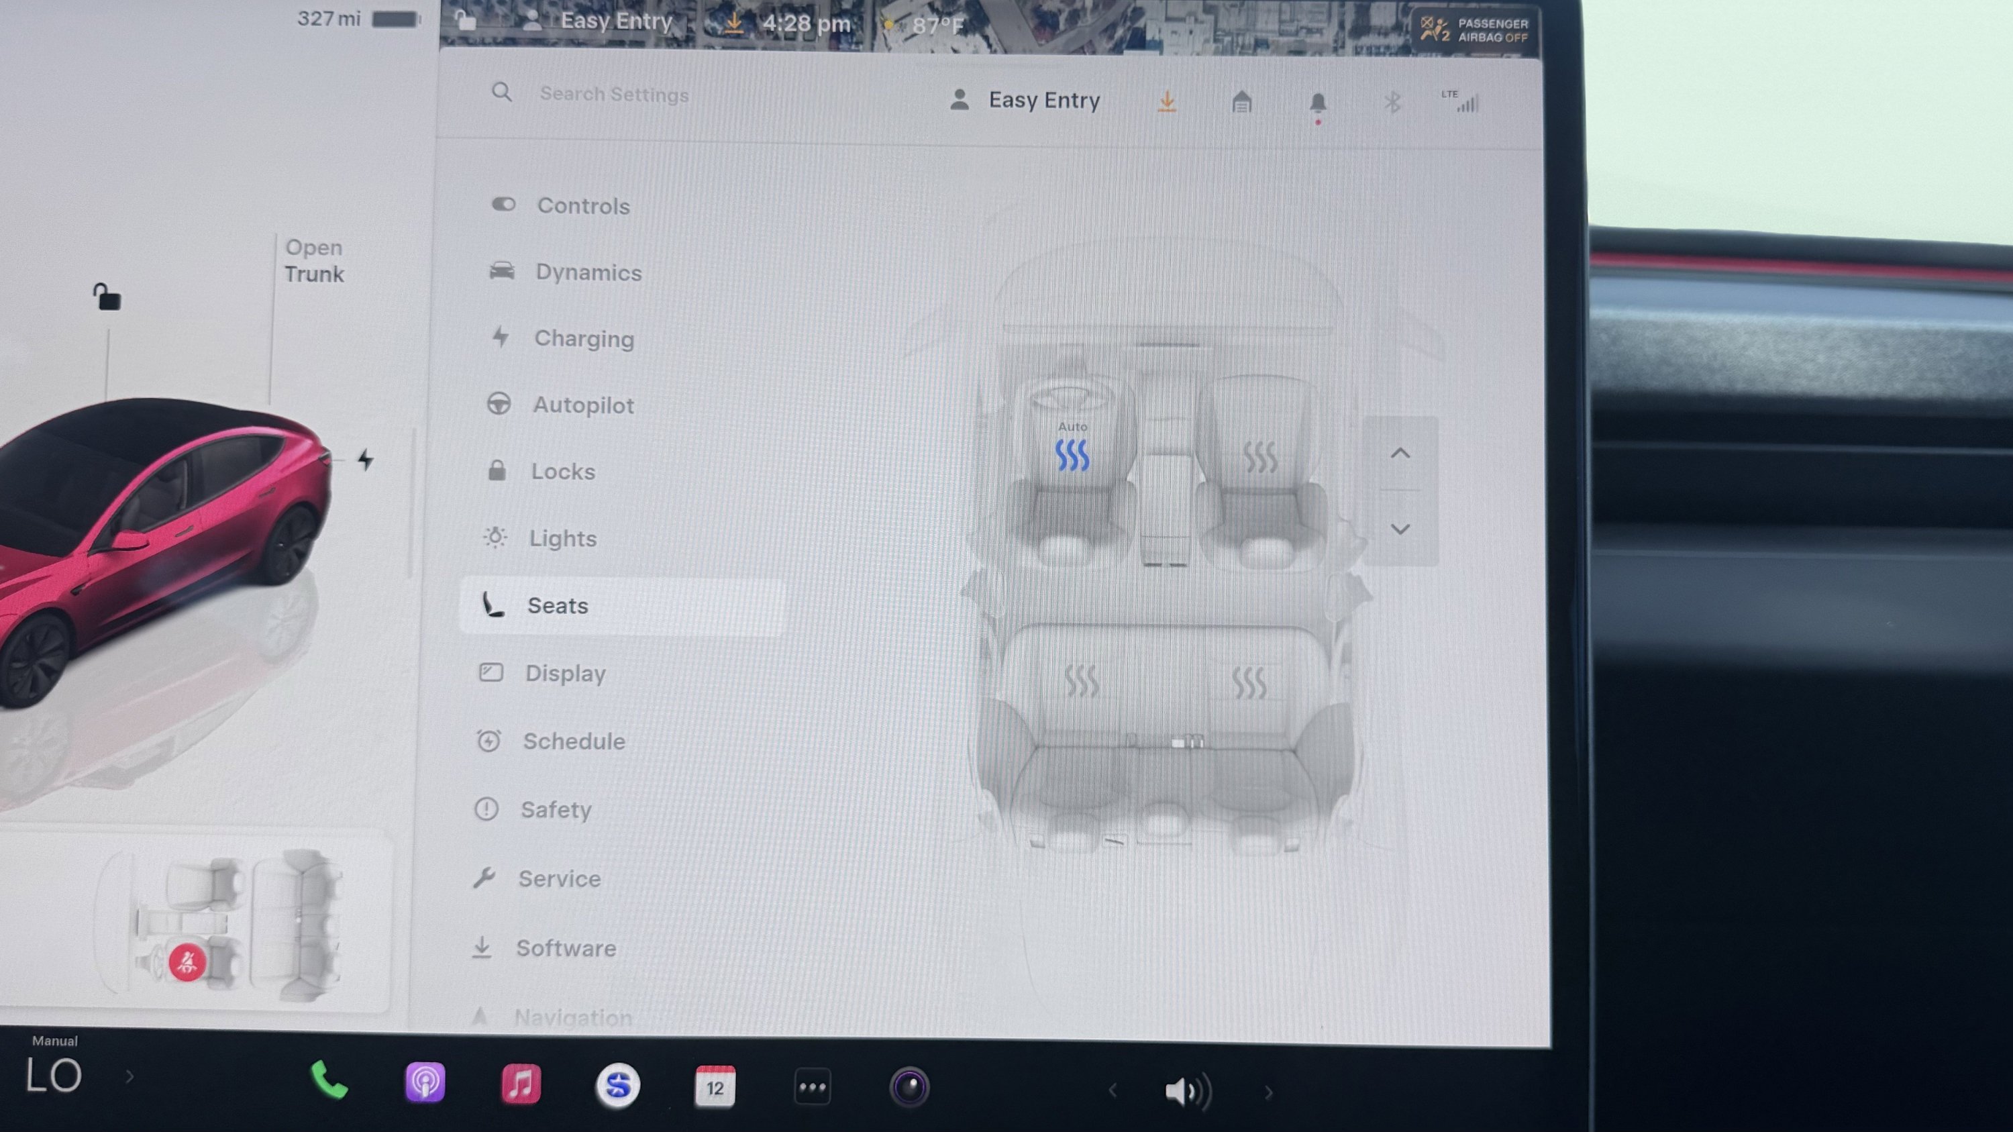This screenshot has height=1132, width=2013.
Task: Open the Controls settings menu
Action: tap(560, 205)
